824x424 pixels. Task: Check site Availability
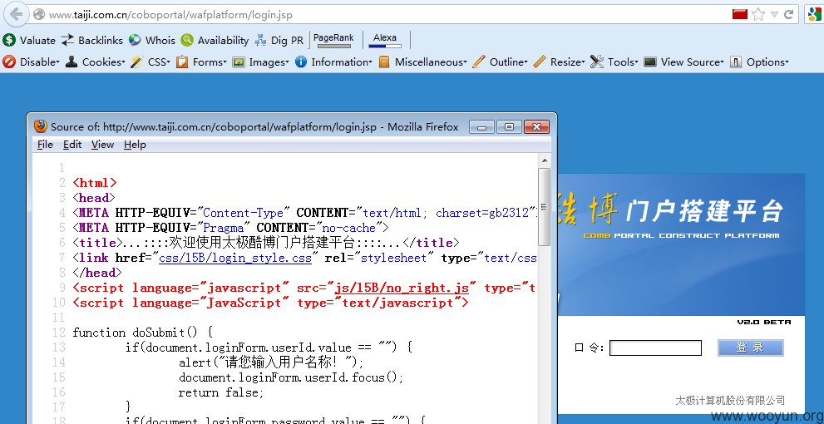[215, 40]
